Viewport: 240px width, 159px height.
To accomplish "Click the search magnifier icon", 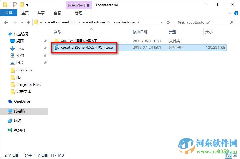I will coord(232,22).
